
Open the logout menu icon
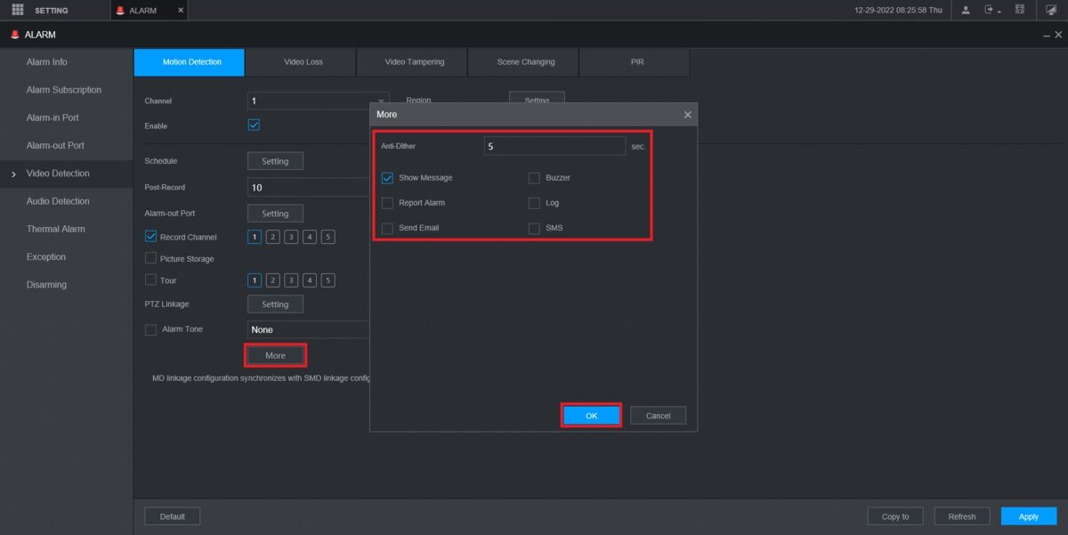coord(990,10)
